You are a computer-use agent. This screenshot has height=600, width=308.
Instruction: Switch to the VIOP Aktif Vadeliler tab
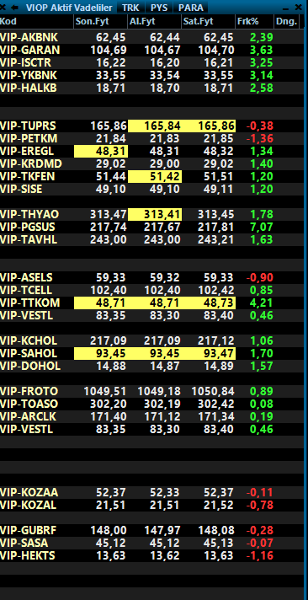[x=69, y=8]
